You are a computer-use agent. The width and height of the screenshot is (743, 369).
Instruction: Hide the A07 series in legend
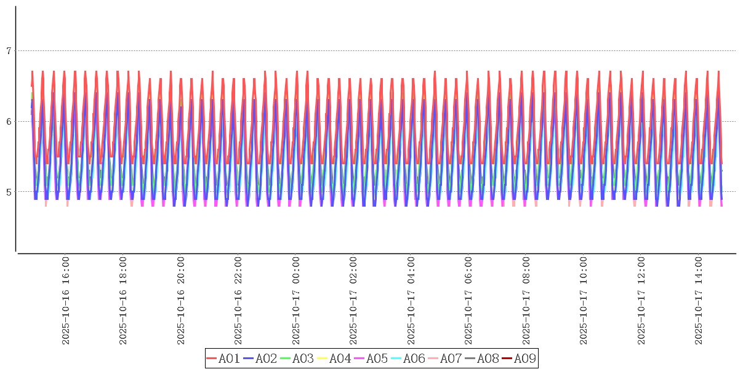pyautogui.click(x=445, y=359)
